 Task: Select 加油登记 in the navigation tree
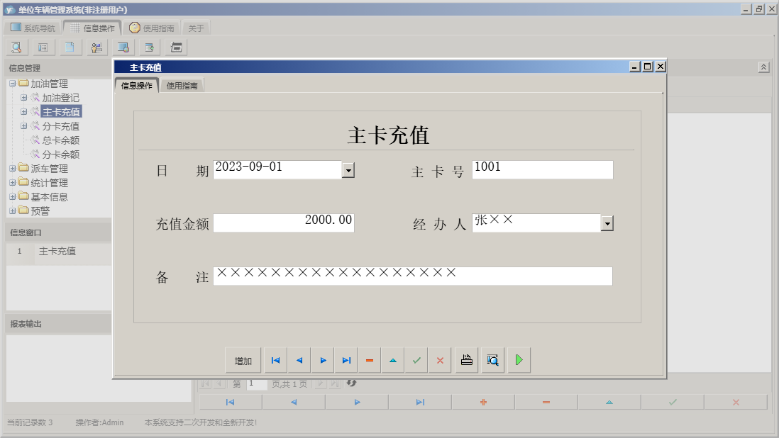[62, 97]
